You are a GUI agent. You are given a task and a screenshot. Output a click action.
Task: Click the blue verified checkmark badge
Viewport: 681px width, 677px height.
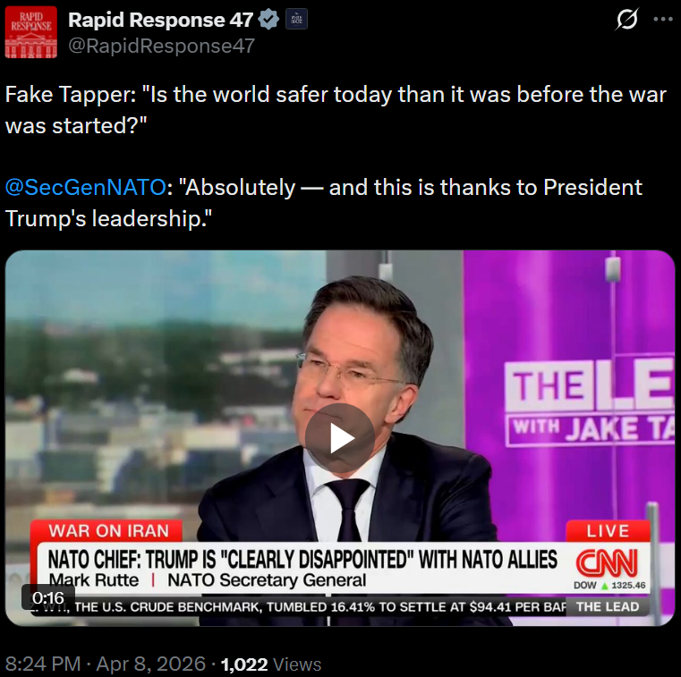(268, 20)
